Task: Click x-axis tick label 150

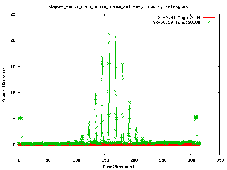Action: (x=105, y=160)
